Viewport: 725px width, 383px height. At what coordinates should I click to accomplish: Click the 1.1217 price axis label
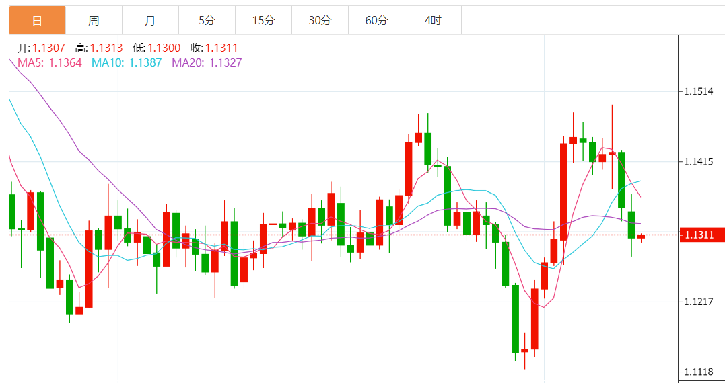pyautogui.click(x=698, y=302)
